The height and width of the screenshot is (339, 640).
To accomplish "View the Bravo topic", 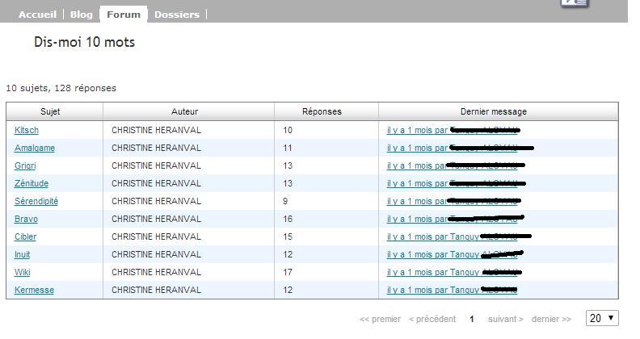I will click(x=26, y=219).
